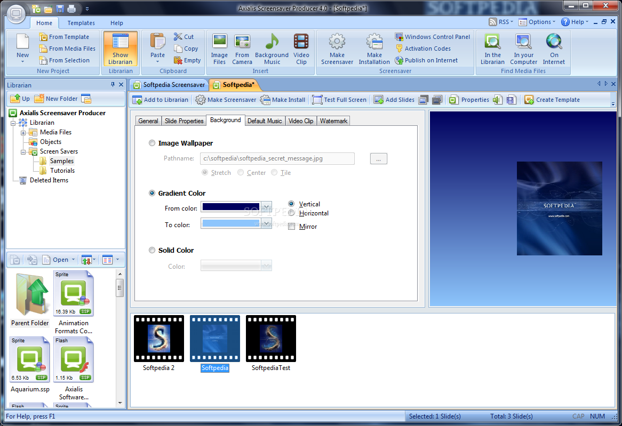
Task: Add Background Music
Action: point(272,49)
